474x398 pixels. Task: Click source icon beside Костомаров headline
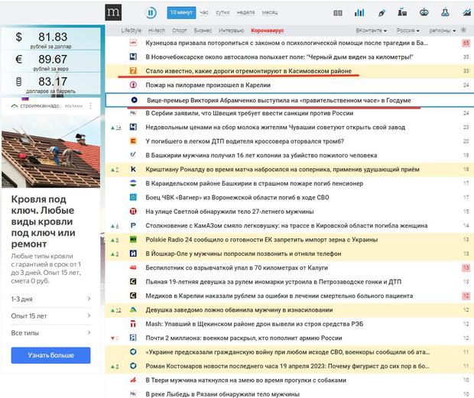(x=133, y=366)
